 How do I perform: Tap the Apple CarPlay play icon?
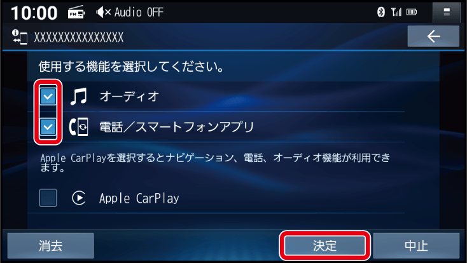(x=79, y=198)
